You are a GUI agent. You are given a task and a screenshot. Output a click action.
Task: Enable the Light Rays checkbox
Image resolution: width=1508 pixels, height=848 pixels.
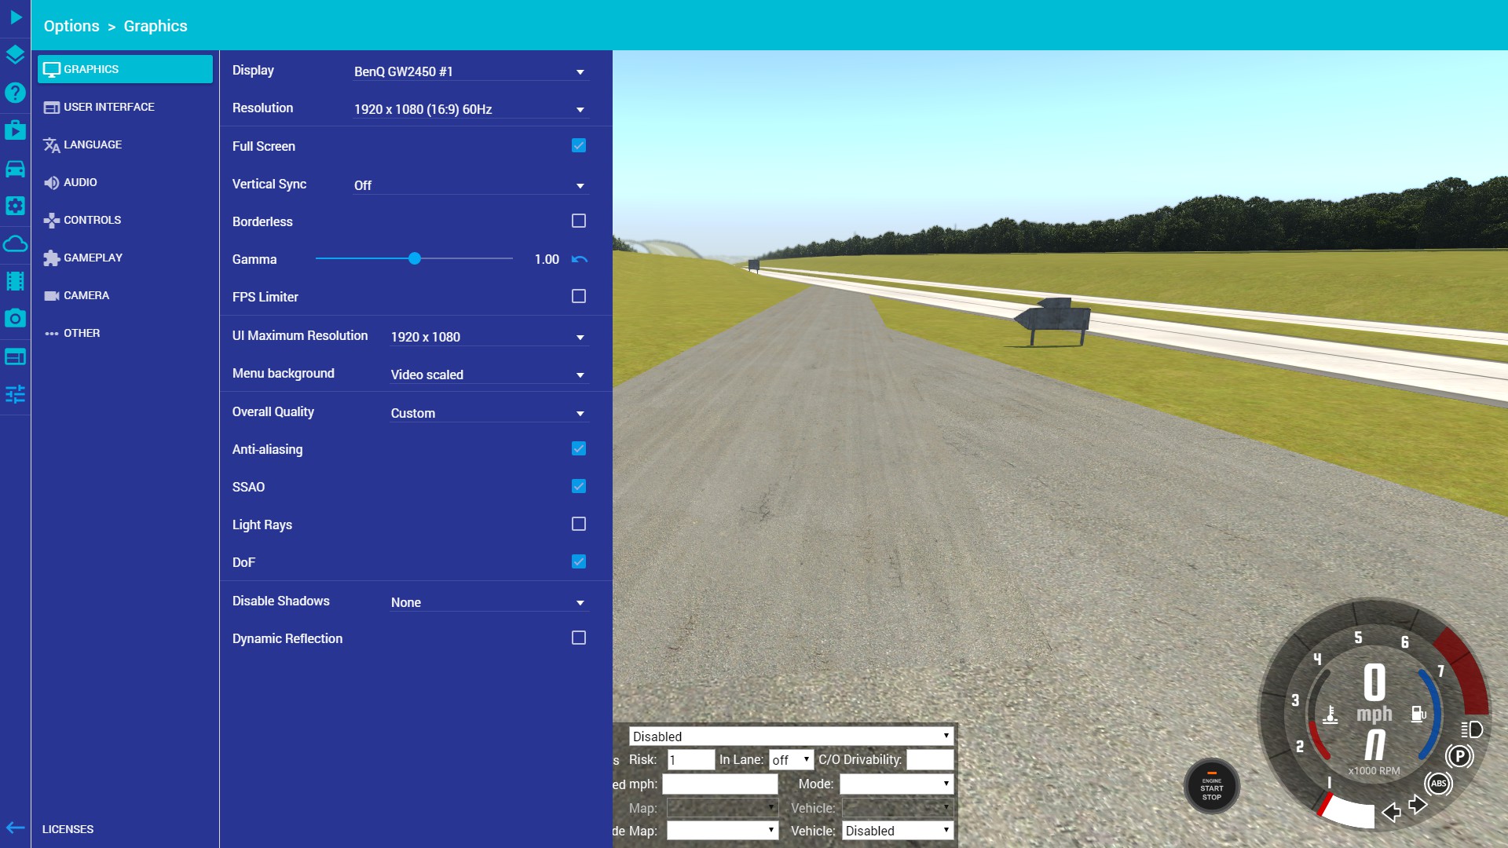click(x=579, y=524)
